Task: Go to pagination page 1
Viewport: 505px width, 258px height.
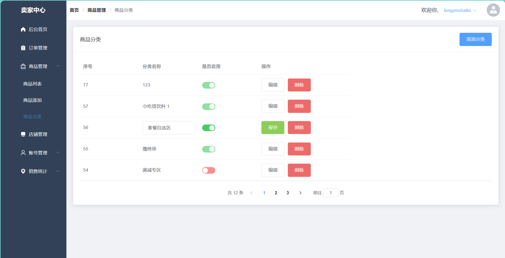Action: click(264, 193)
